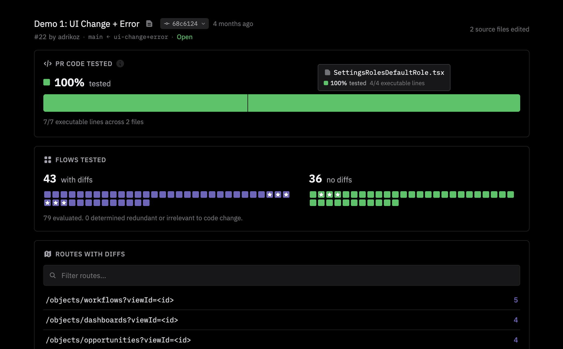Click diff count 4 on dashboards route
563x349 pixels.
(516, 320)
